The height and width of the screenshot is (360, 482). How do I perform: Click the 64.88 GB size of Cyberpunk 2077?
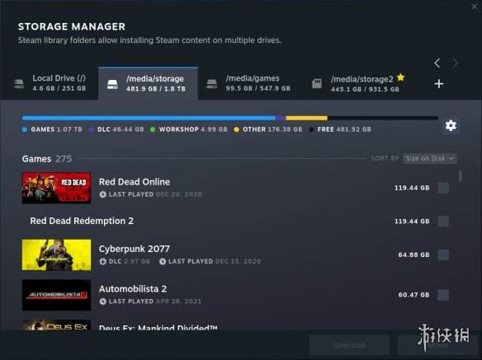(413, 255)
